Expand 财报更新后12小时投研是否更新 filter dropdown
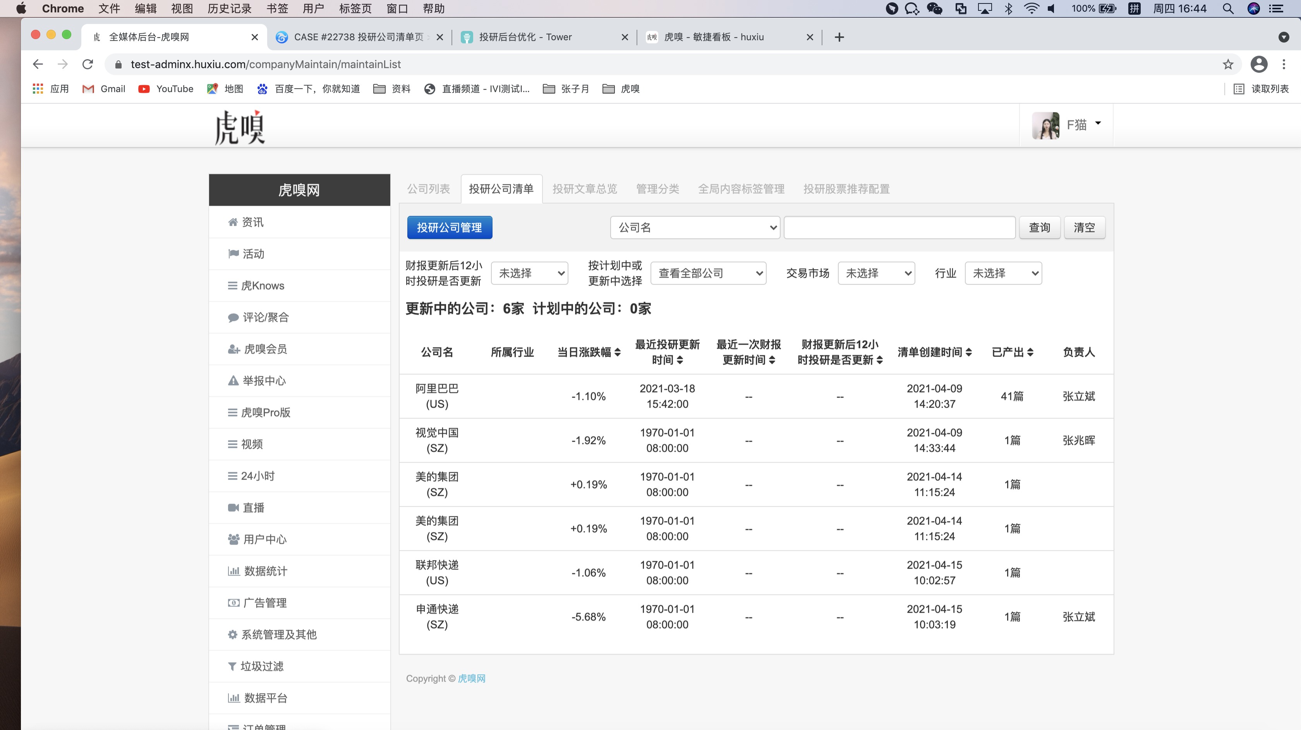1301x730 pixels. click(529, 273)
